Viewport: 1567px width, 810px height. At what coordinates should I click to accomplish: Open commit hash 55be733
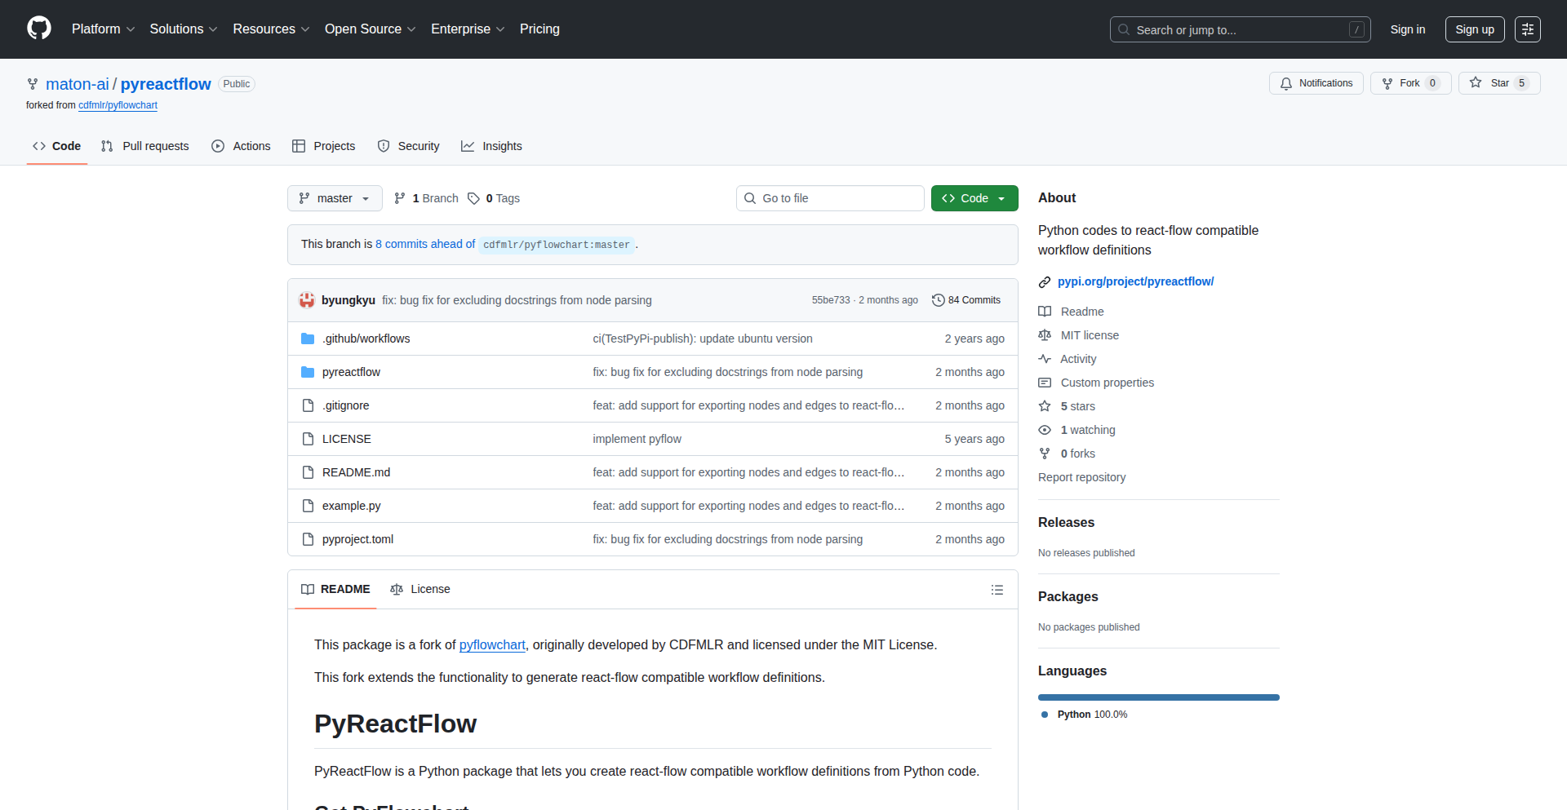point(831,300)
